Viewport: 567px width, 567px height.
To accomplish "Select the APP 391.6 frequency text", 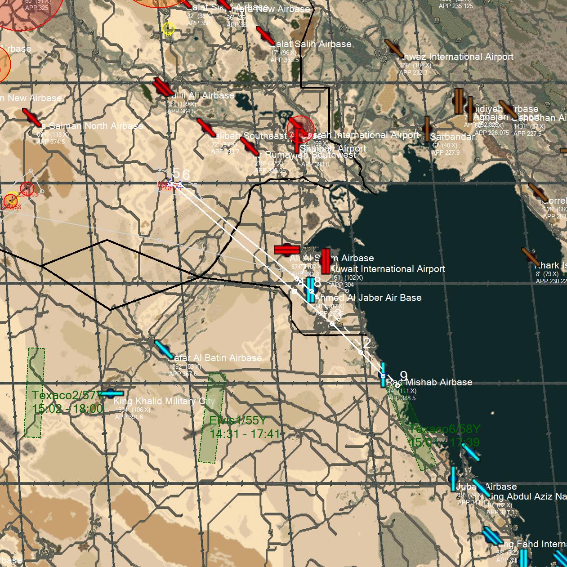I will (129, 417).
